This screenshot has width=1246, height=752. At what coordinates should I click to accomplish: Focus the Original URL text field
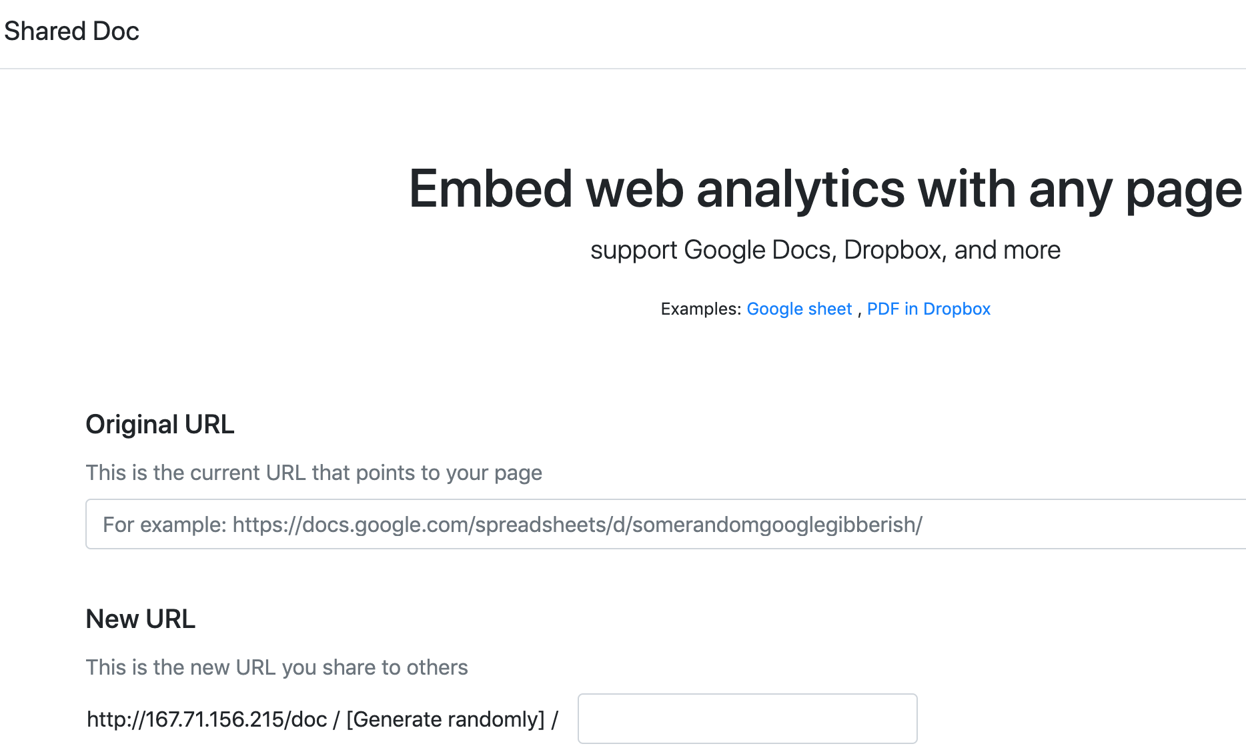pos(666,525)
